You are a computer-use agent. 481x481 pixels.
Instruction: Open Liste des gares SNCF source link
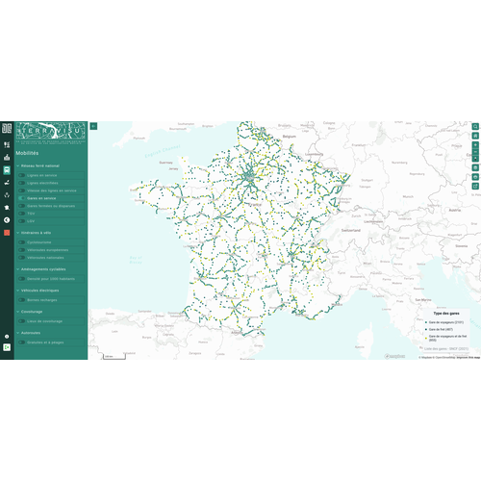[446, 348]
